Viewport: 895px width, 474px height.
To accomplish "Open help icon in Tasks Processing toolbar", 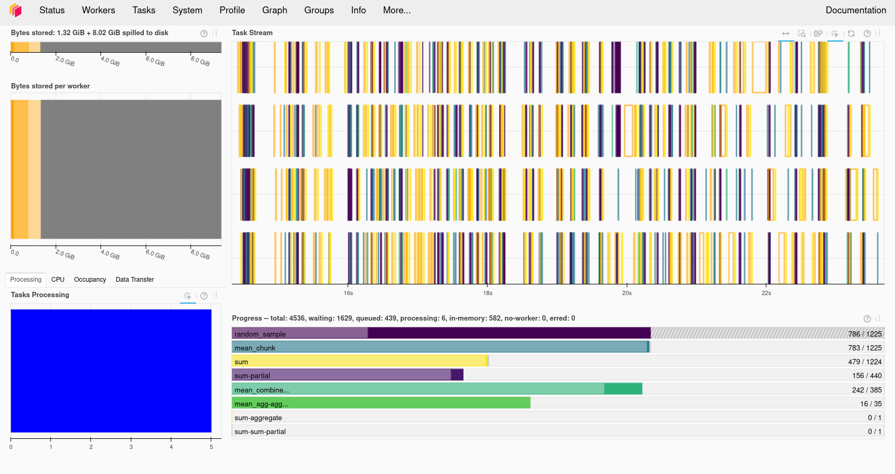I will [x=204, y=296].
